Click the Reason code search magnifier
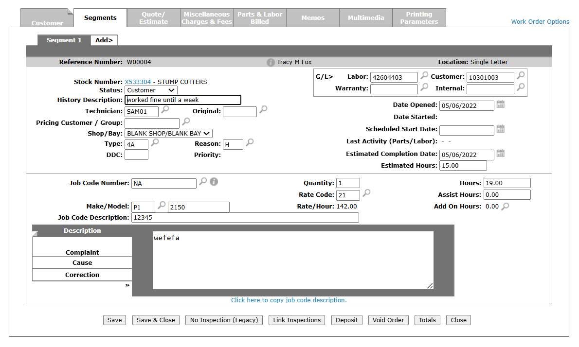The height and width of the screenshot is (347, 579). pos(250,143)
